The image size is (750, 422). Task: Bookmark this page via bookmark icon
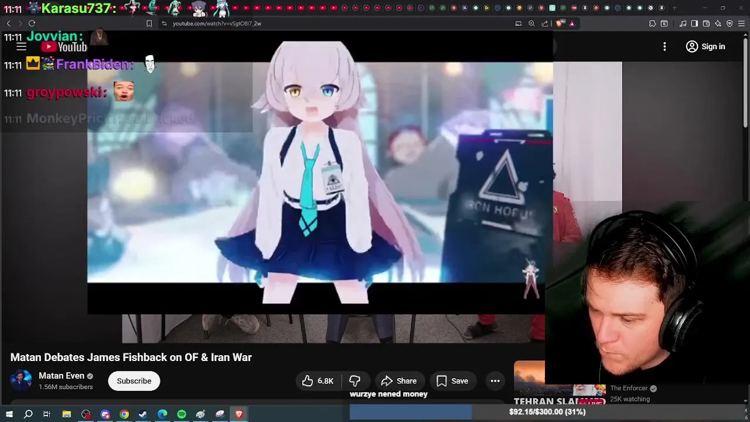click(x=149, y=23)
